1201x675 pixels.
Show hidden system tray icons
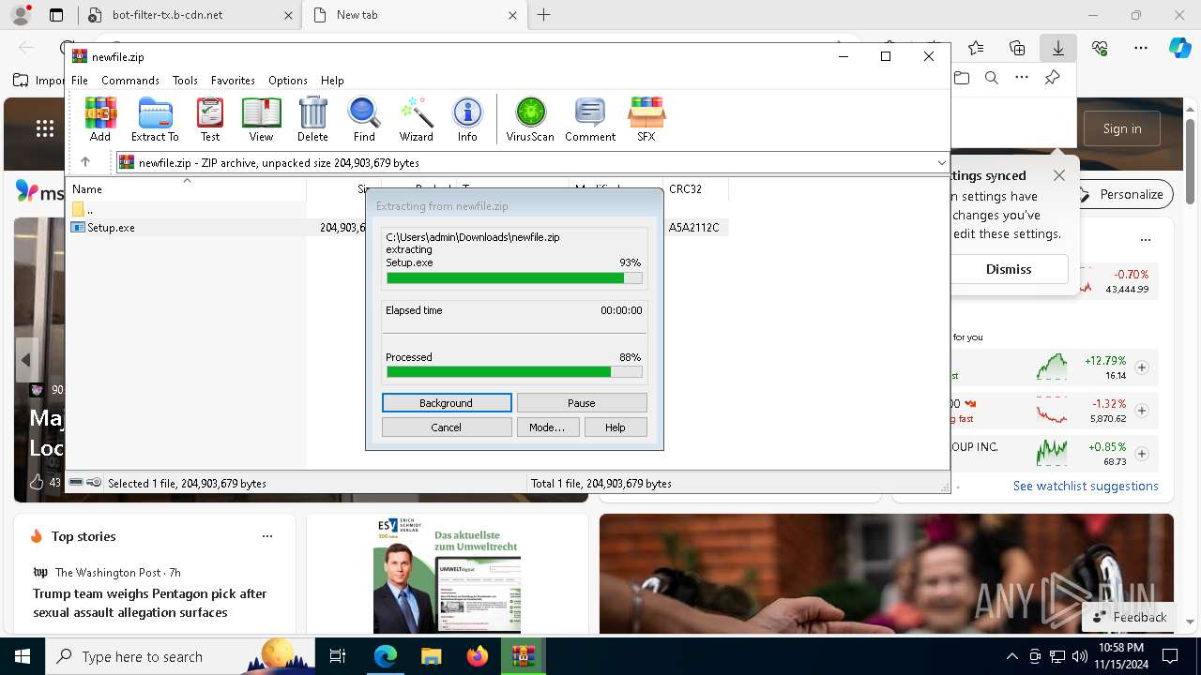click(1011, 656)
